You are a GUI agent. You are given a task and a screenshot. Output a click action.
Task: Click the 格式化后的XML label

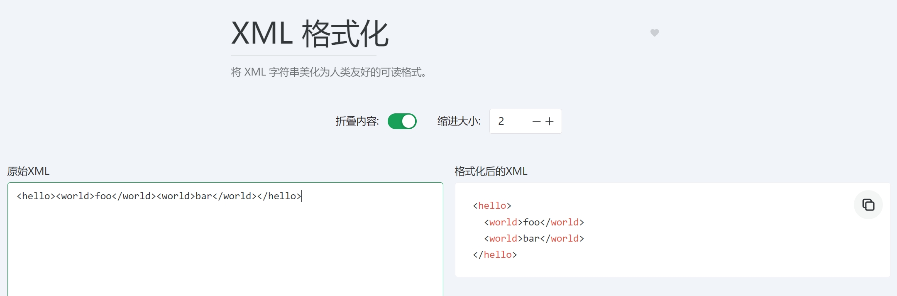[x=491, y=171]
